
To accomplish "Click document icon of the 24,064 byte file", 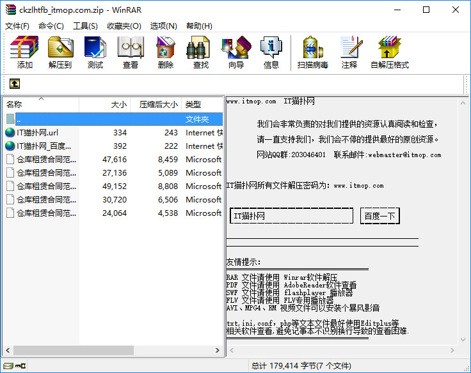I will (x=10, y=213).
